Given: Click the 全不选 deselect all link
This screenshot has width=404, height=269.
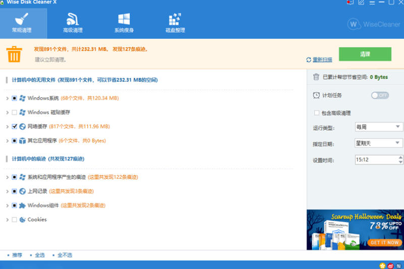Looking at the screenshot, I should pyautogui.click(x=65, y=255).
